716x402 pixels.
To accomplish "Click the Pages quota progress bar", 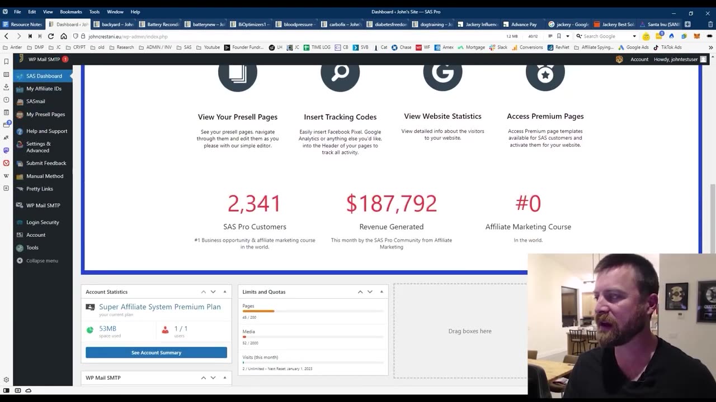I will pyautogui.click(x=313, y=311).
